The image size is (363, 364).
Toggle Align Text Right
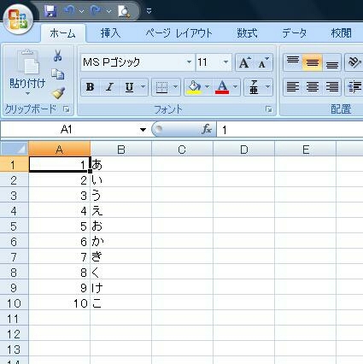click(331, 87)
